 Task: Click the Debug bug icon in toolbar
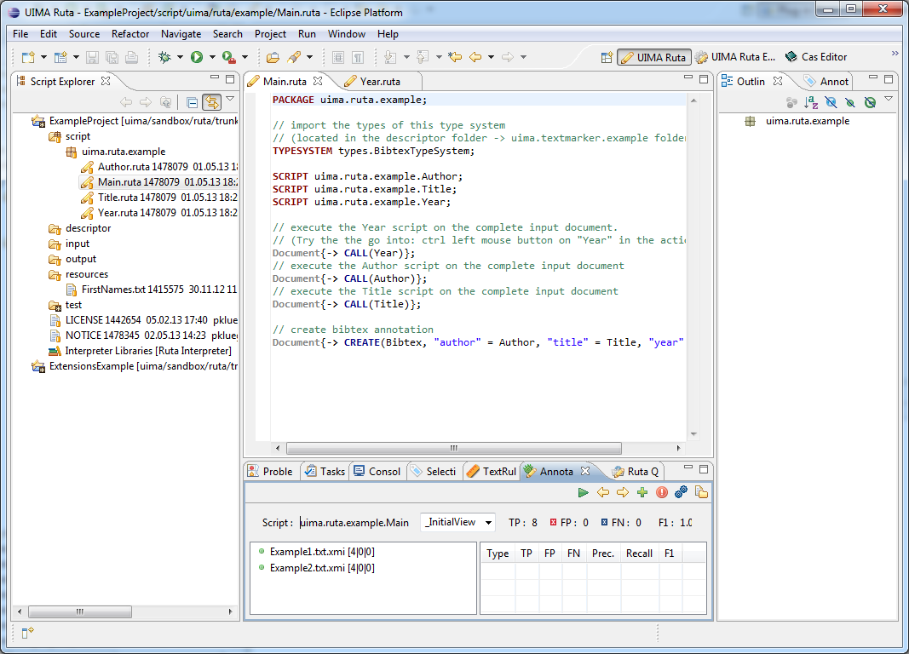(165, 57)
